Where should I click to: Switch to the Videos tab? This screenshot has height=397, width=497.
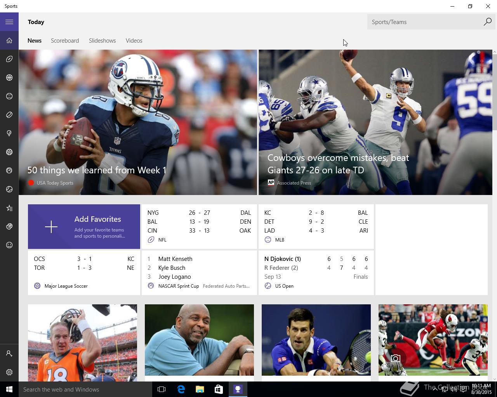(134, 40)
